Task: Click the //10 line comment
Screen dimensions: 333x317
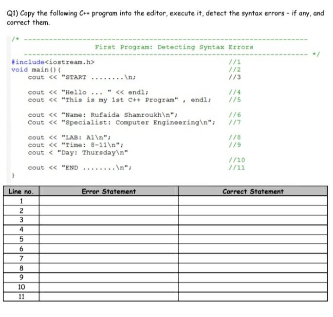Action: coord(237,160)
